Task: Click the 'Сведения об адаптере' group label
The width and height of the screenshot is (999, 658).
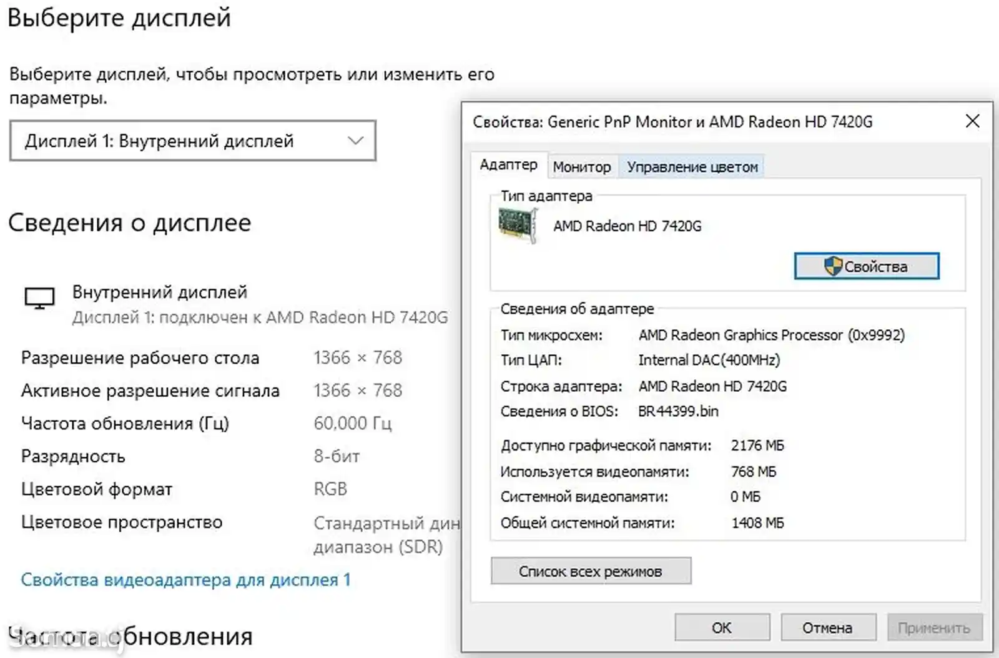Action: coord(577,309)
